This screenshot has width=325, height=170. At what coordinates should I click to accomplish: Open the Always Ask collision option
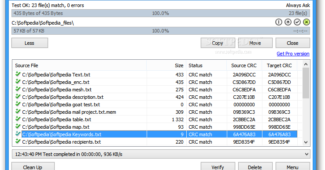298,5
